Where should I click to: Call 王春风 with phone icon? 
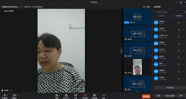(x=179, y=37)
